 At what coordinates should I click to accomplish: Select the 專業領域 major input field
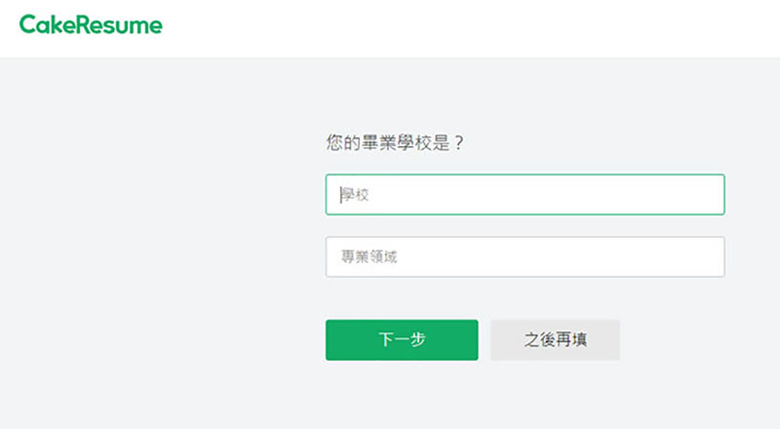click(525, 256)
